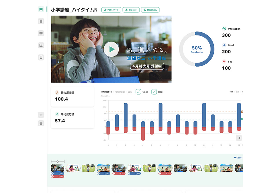Click the 最大反応値 label
This screenshot has height=193, width=278.
pyautogui.click(x=67, y=93)
